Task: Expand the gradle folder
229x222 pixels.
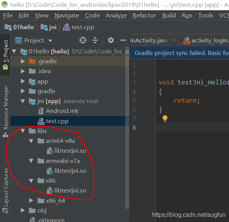Action: [x=23, y=91]
